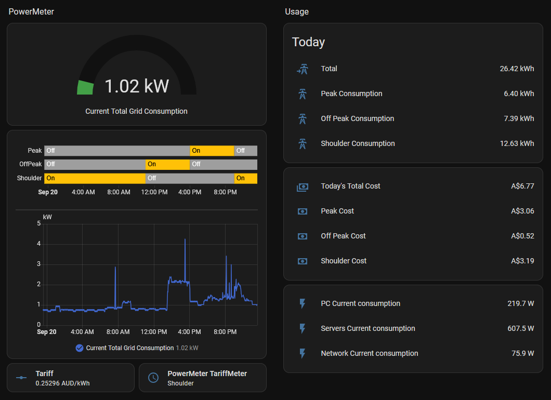Screen dimensions: 551x400
Task: Select the first Peak 'Off' gray segment
Action: tap(117, 151)
